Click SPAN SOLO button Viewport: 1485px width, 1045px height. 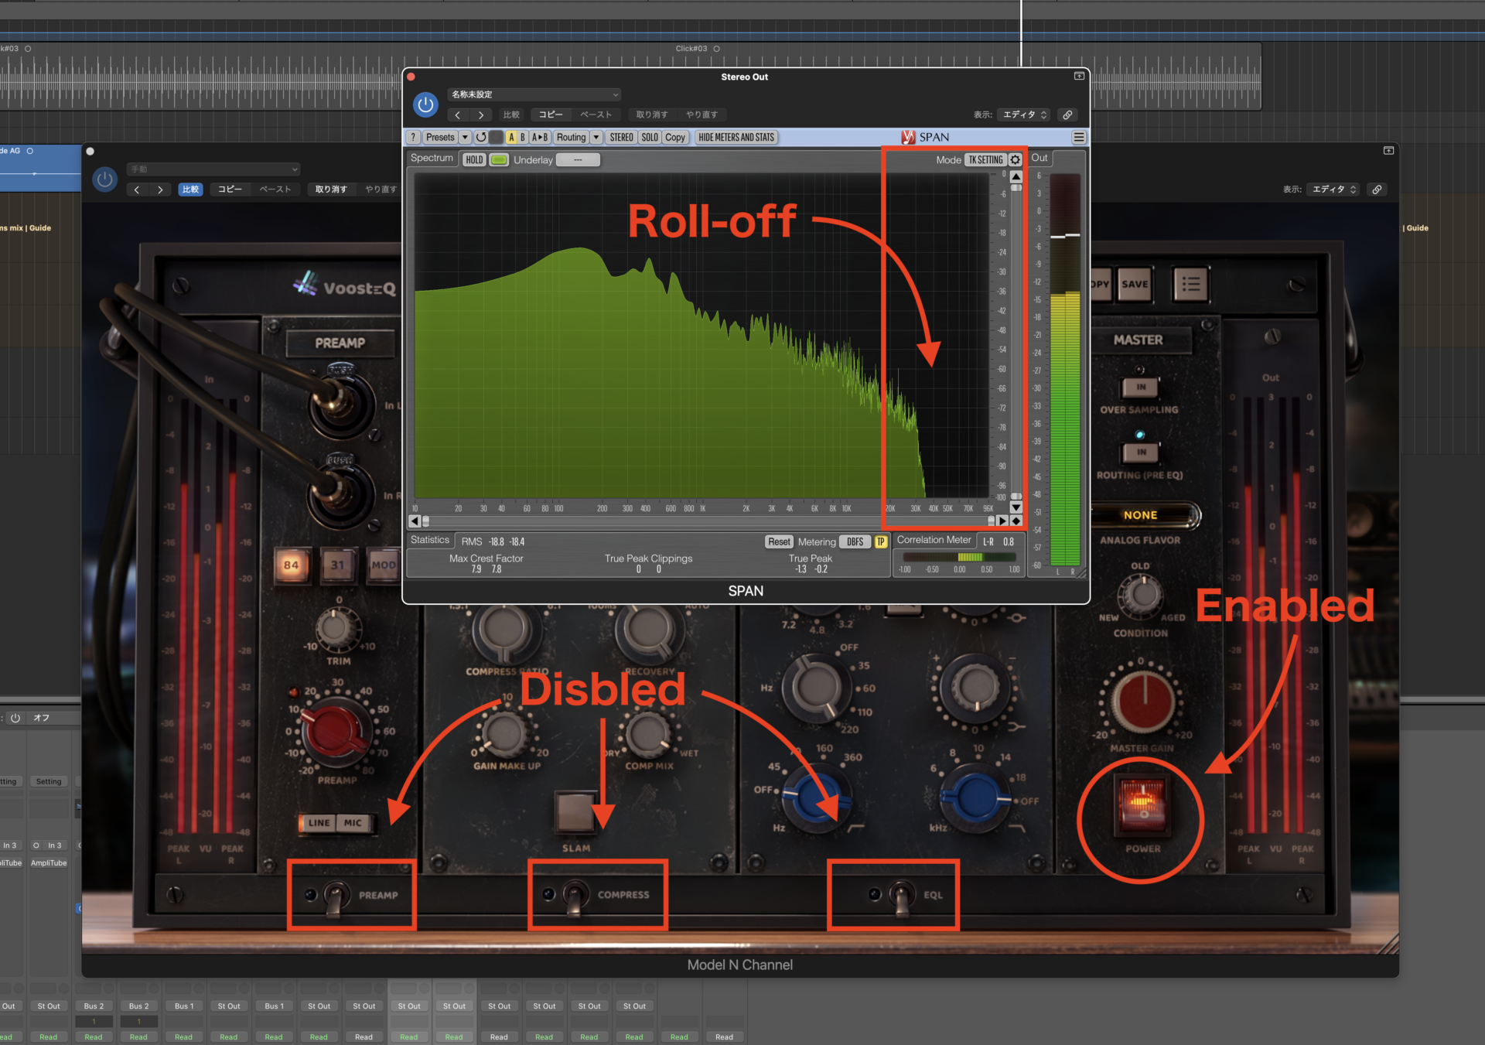(x=650, y=137)
